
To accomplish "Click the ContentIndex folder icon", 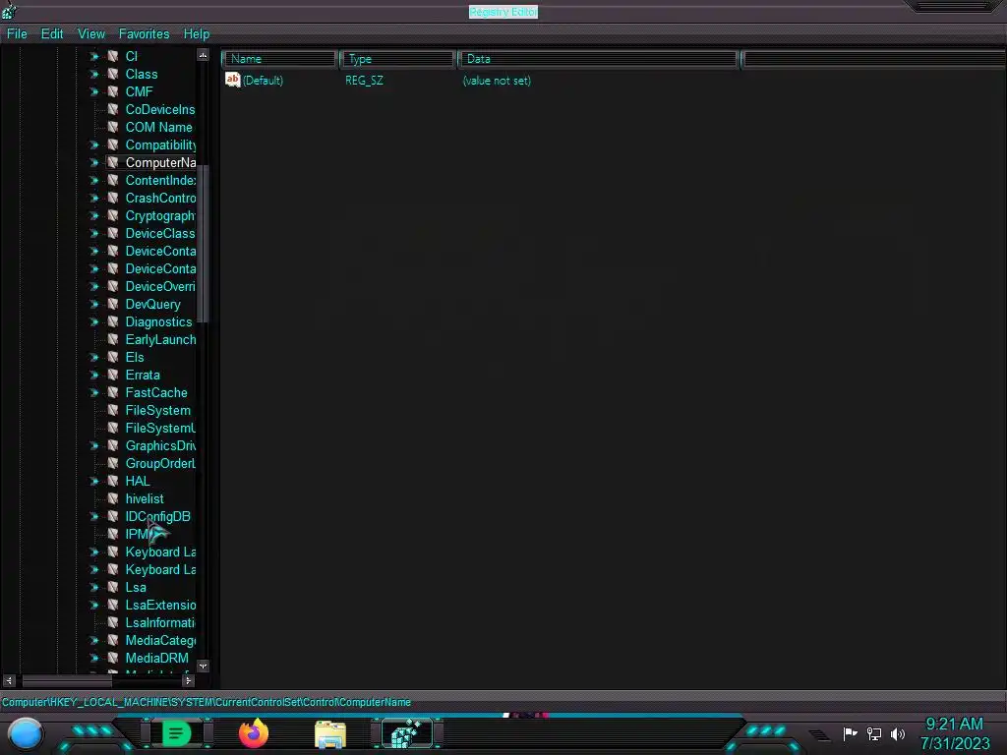I will (x=113, y=181).
